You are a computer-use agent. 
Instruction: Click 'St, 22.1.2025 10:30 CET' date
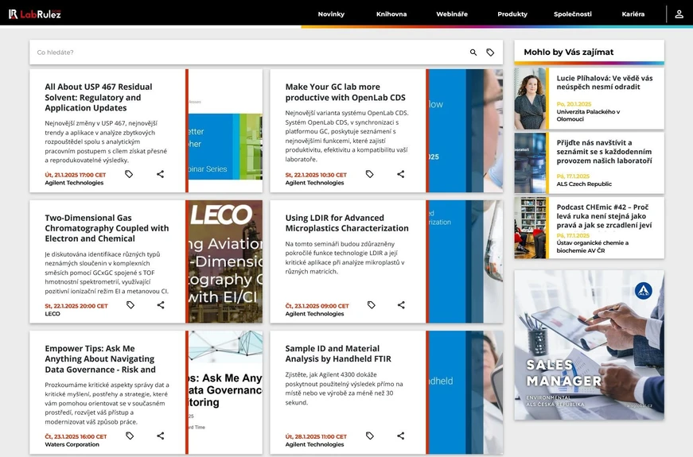coord(316,175)
